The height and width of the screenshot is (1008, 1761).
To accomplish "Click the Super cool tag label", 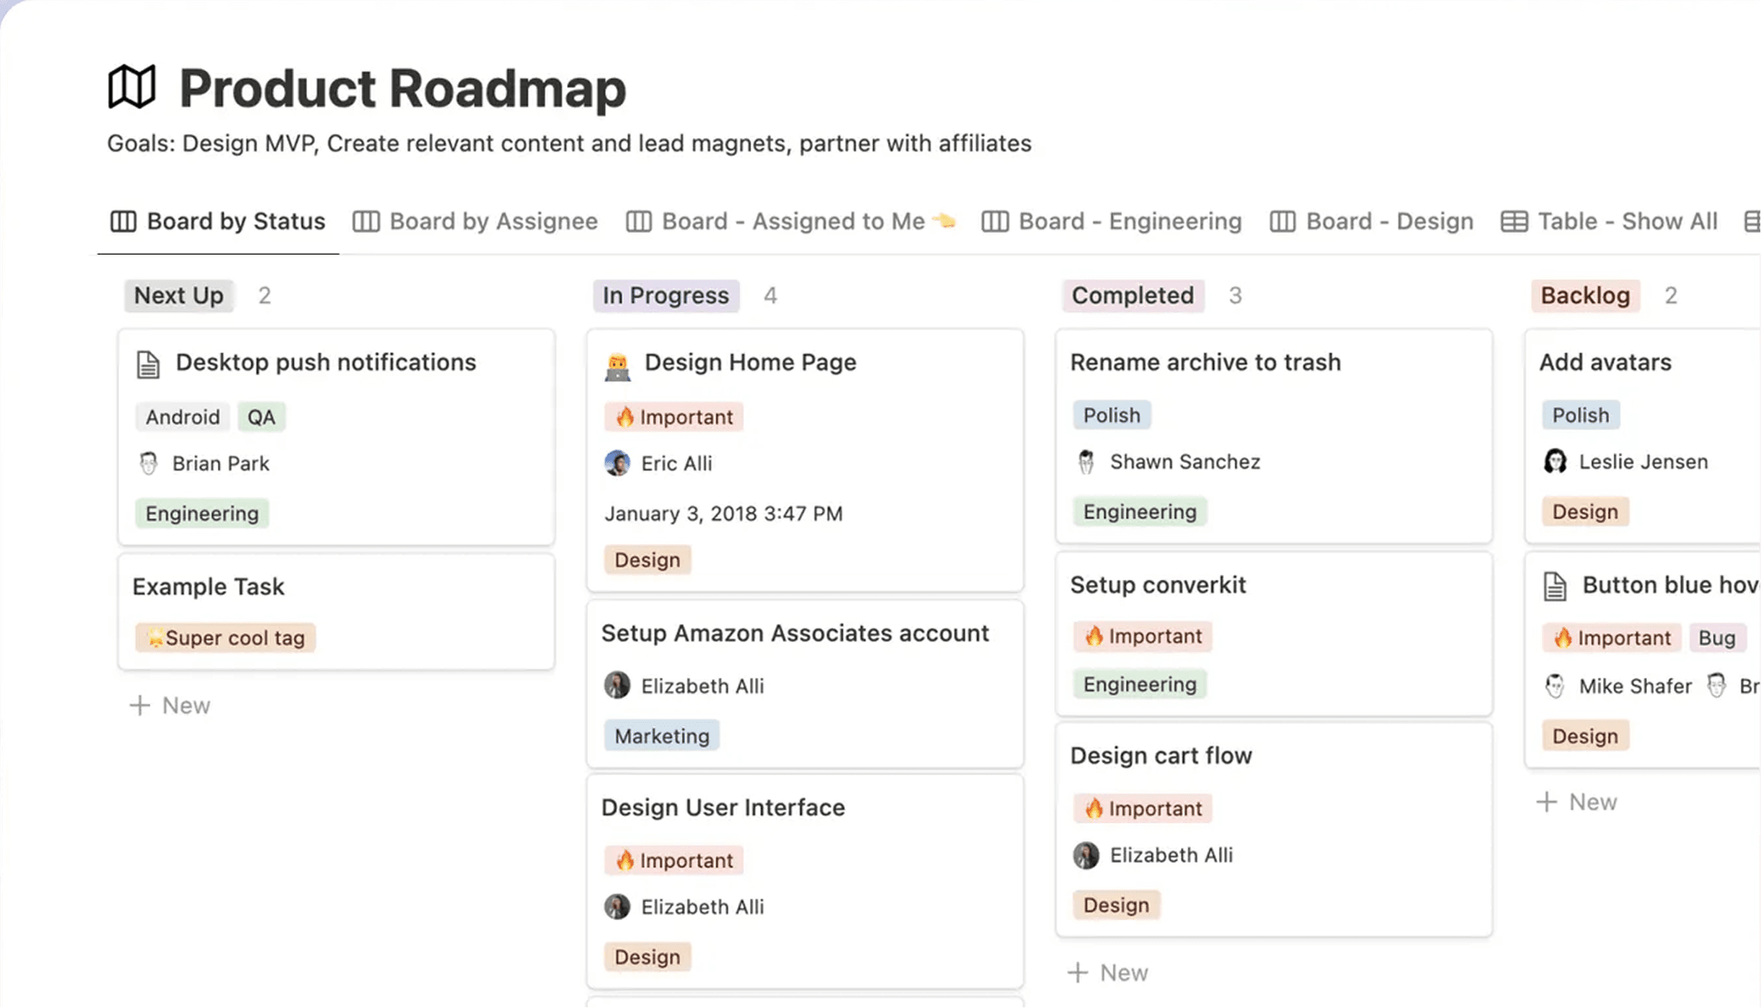I will (x=225, y=638).
